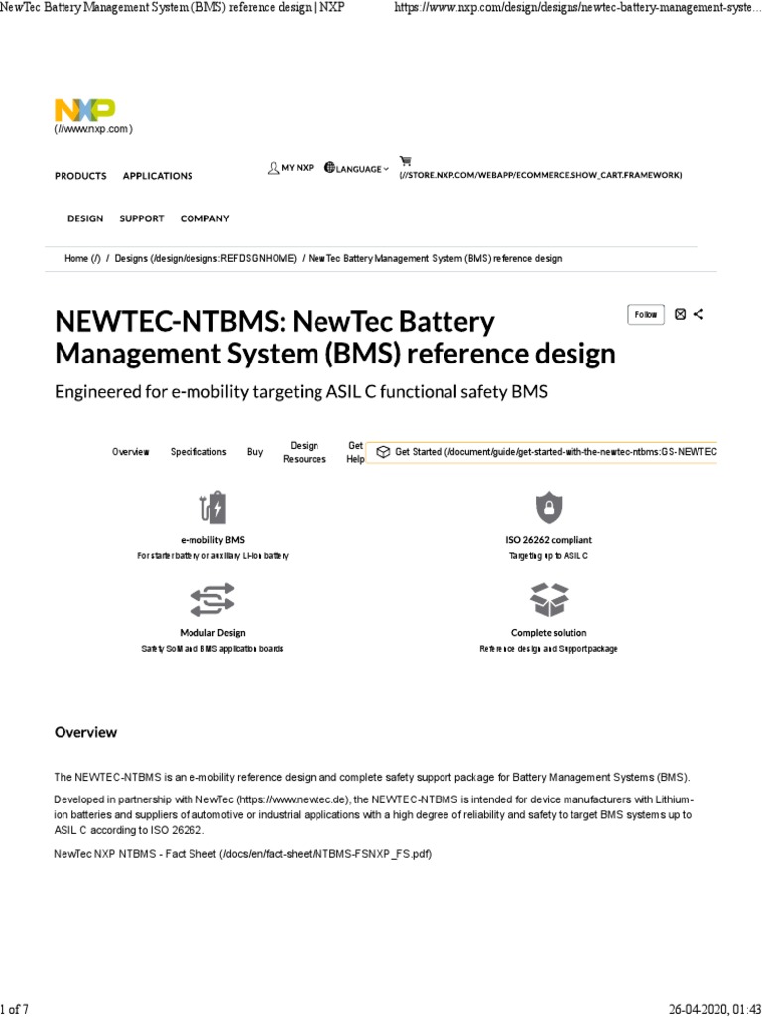Click the '1 of 7' page footer
The width and height of the screenshot is (762, 1017).
click(x=14, y=1009)
